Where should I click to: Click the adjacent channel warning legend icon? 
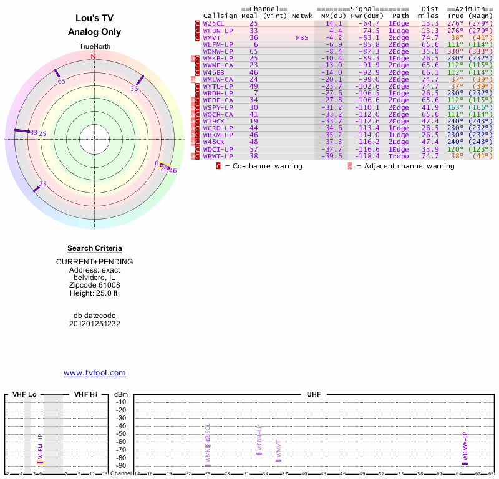(x=350, y=167)
